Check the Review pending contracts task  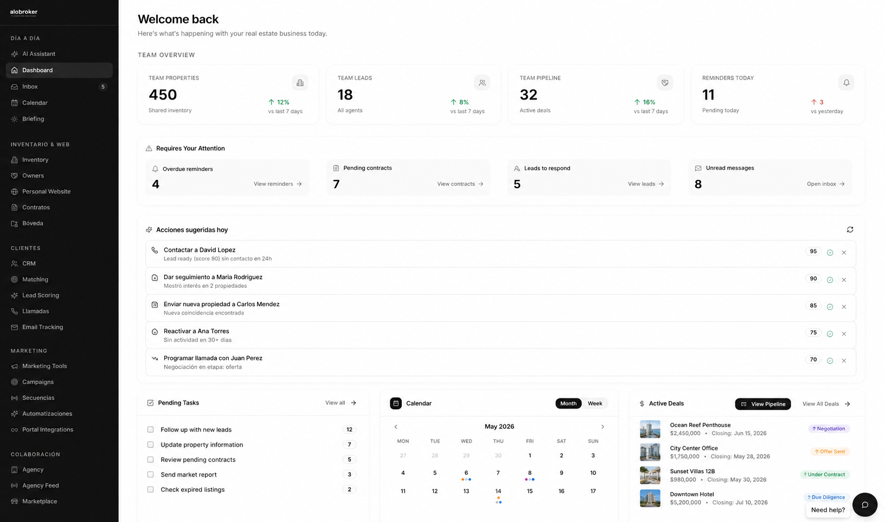(x=150, y=460)
